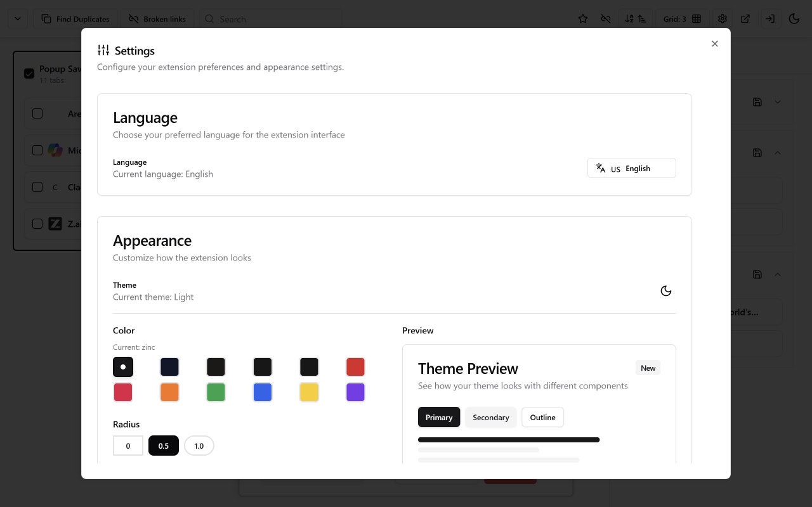Screen dimensions: 812x507
Task: Toggle theme with moon icon in Appearance
Action: [666, 291]
